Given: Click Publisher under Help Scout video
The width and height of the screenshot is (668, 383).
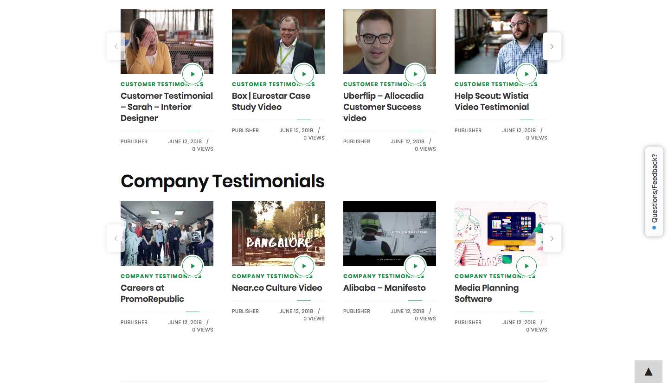Looking at the screenshot, I should click(468, 130).
